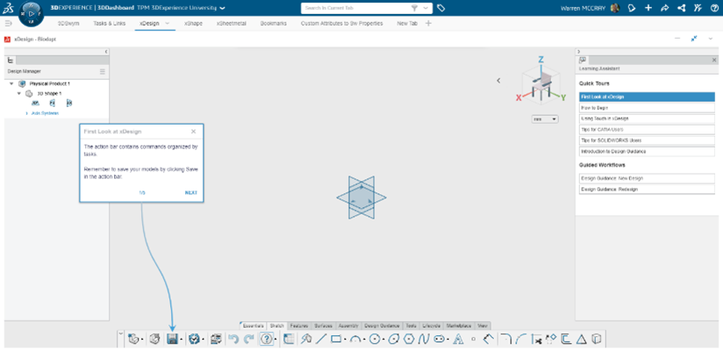
Task: Open the search filter dropdown arrow
Action: (x=426, y=8)
